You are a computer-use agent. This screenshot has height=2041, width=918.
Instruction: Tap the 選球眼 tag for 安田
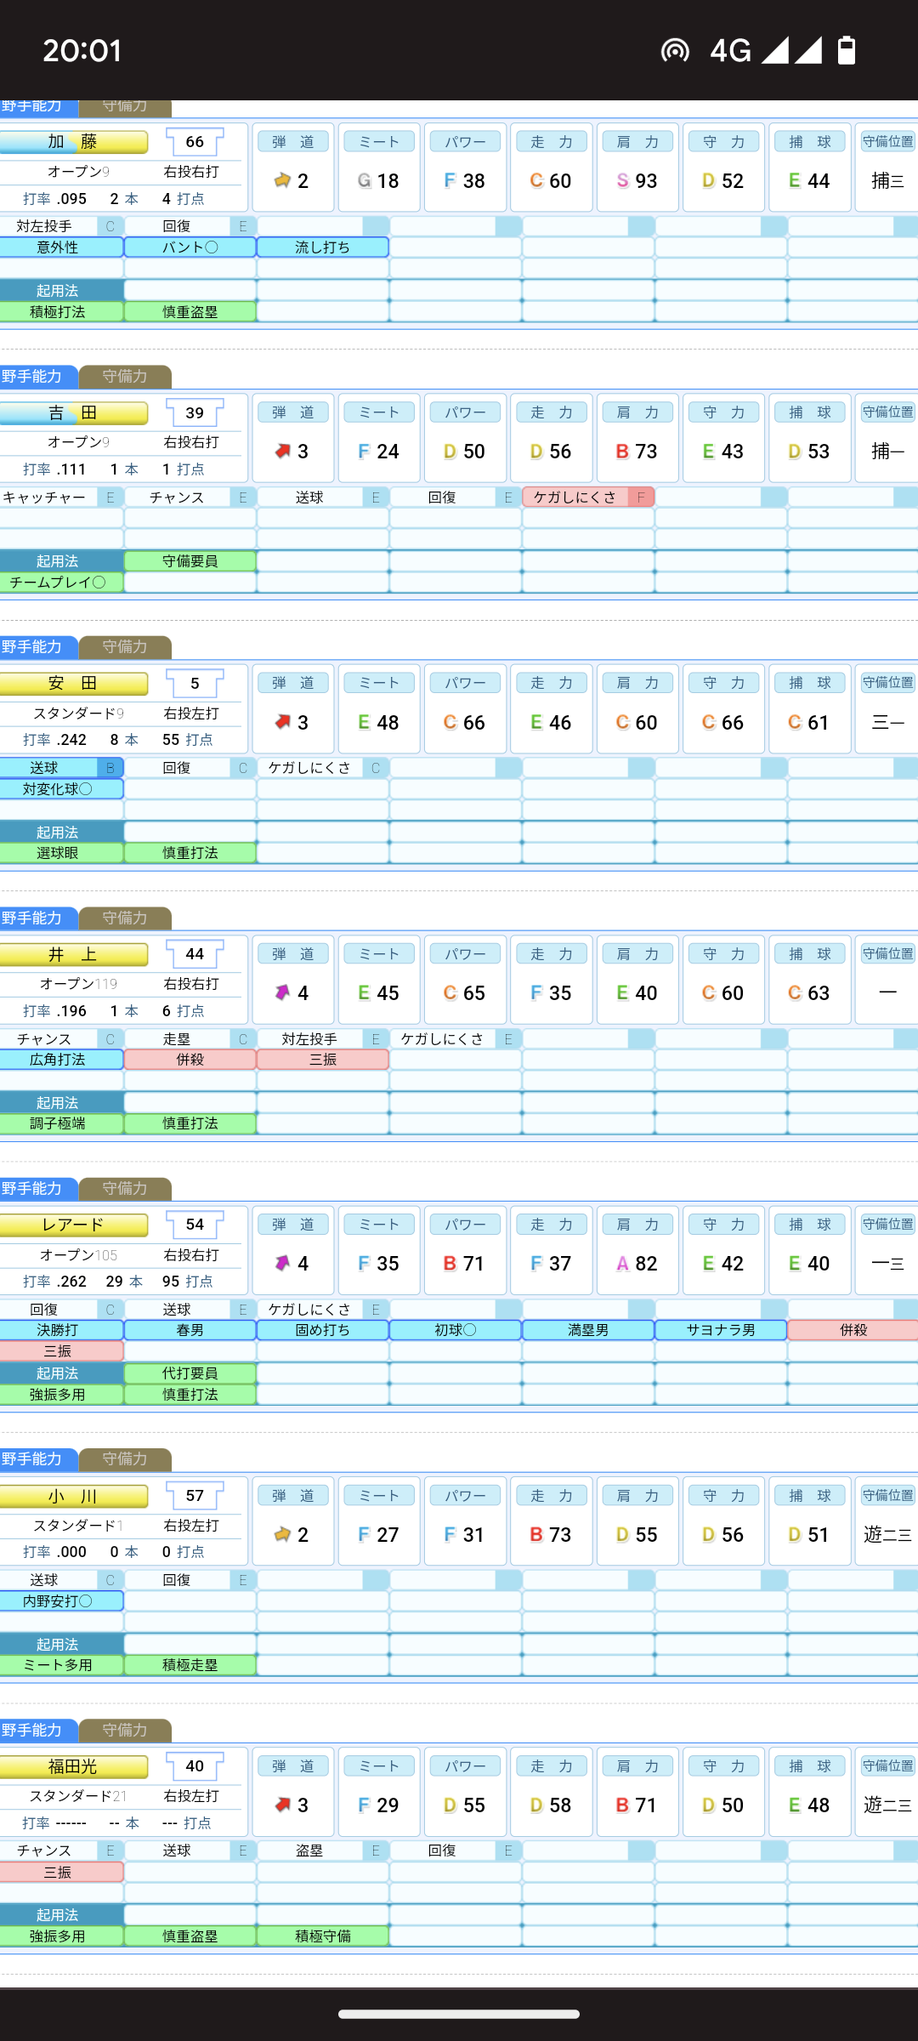(62, 853)
